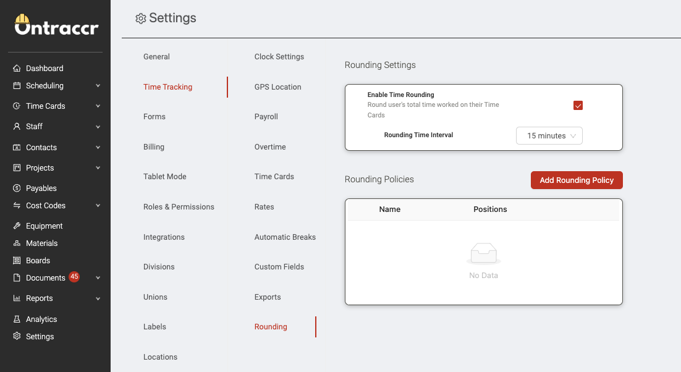The width and height of the screenshot is (681, 372).
Task: Go to GPS Location subsection
Action: (277, 87)
